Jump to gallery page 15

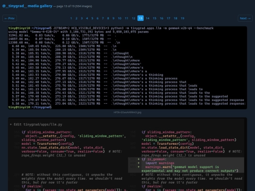pos(154,18)
